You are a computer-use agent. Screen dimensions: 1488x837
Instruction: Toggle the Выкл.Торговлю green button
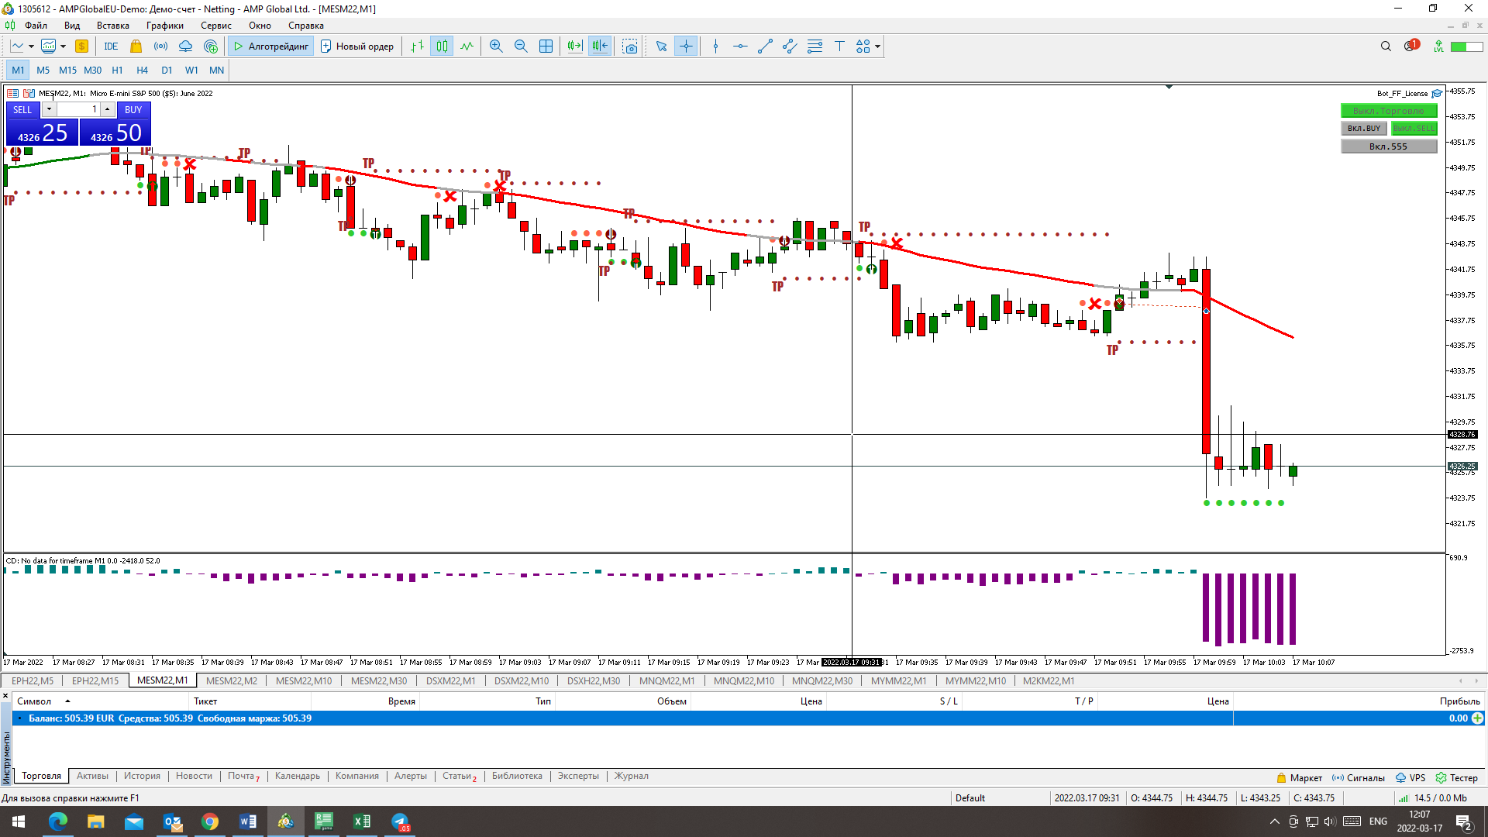[1388, 111]
